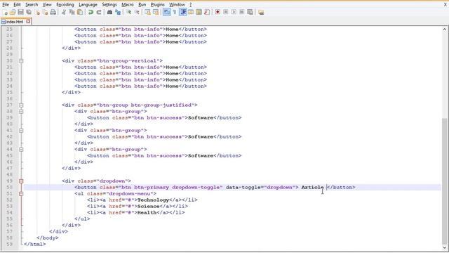Click the word Technology on line 52
Viewport: 449px width, 253px height.
153,200
